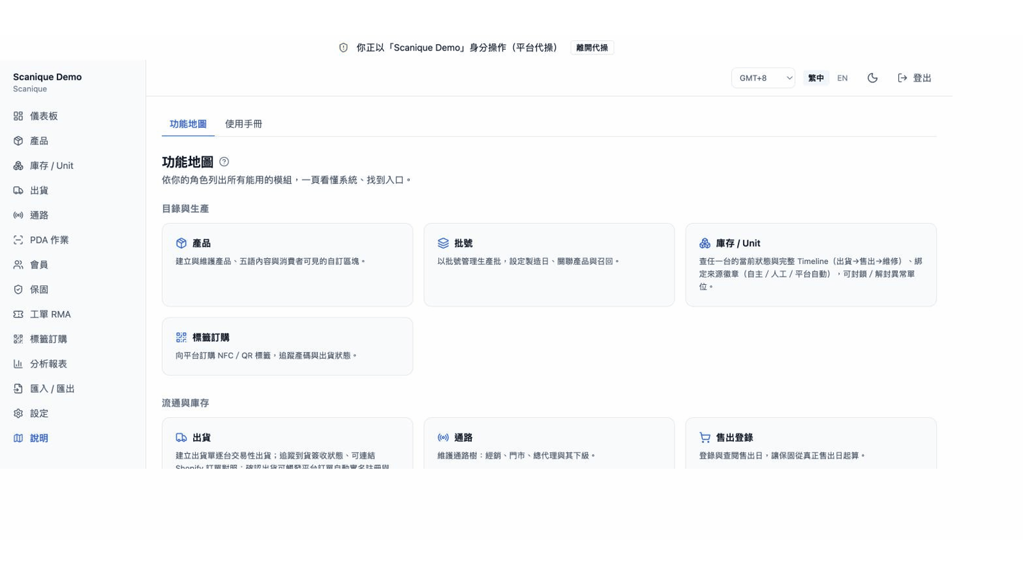Click the 依你的角色列出 page subtitle
The image size is (1023, 575).
(287, 180)
